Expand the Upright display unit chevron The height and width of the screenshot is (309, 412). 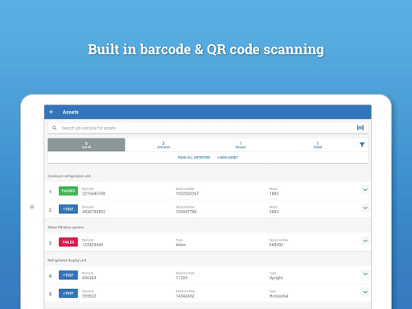365,274
